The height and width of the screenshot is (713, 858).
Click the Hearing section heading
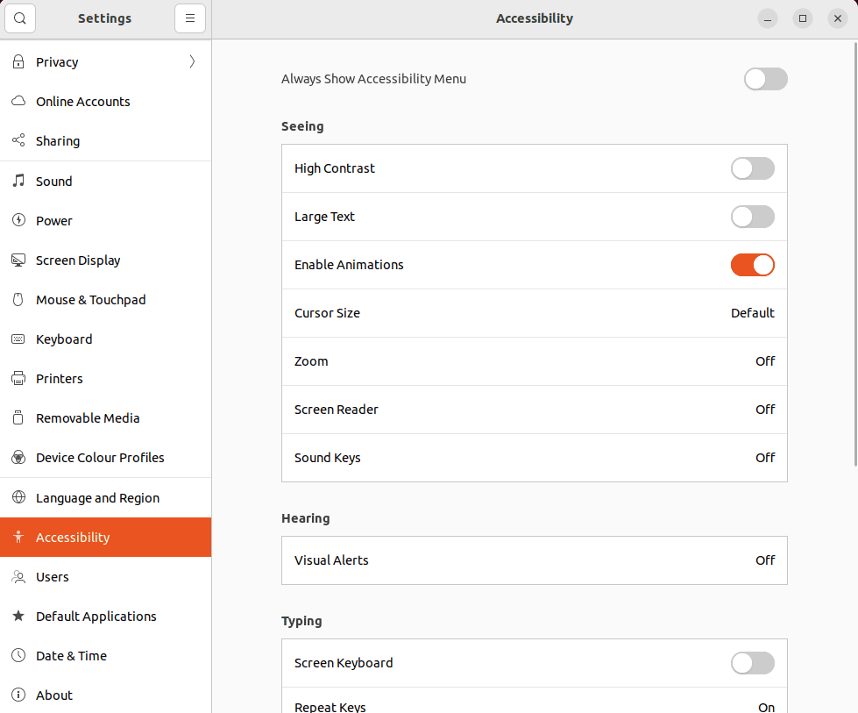[305, 518]
